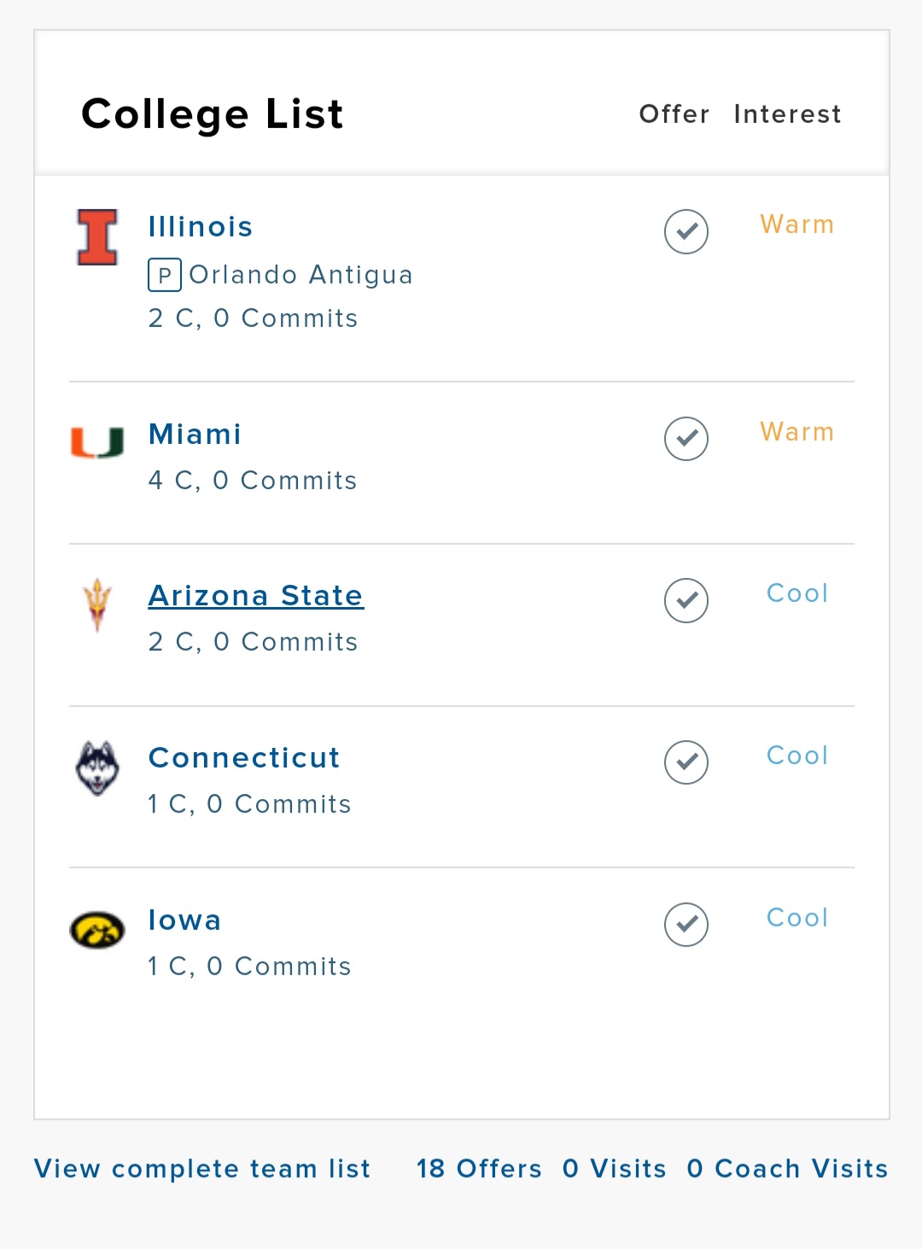Click the 0 Coach Visits link
The width and height of the screenshot is (922, 1249).
787,1169
